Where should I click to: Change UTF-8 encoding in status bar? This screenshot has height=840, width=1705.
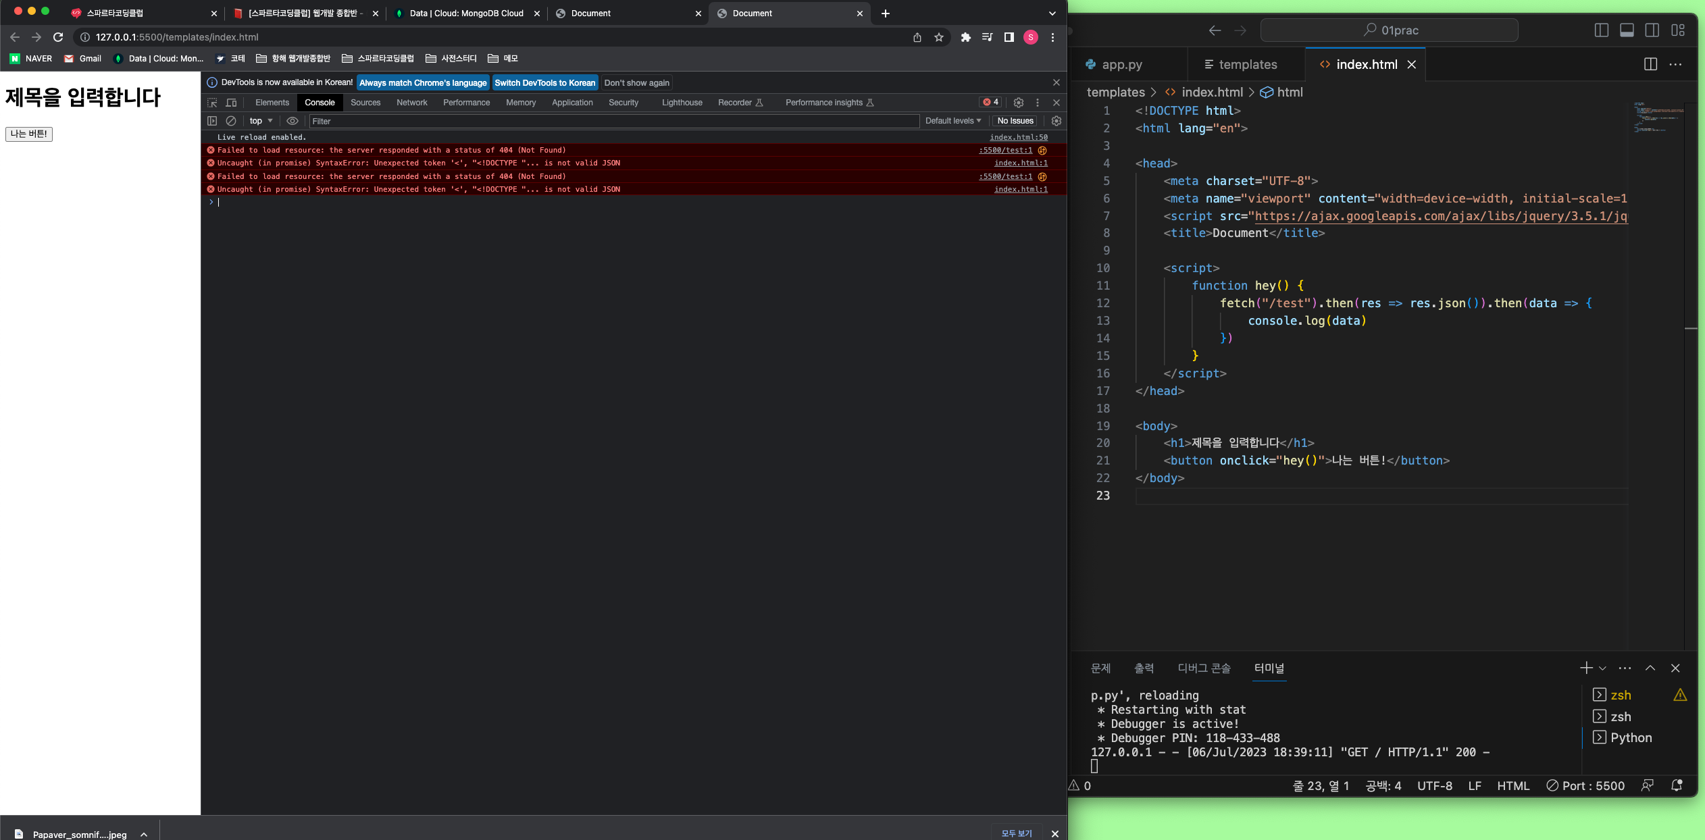pos(1435,785)
